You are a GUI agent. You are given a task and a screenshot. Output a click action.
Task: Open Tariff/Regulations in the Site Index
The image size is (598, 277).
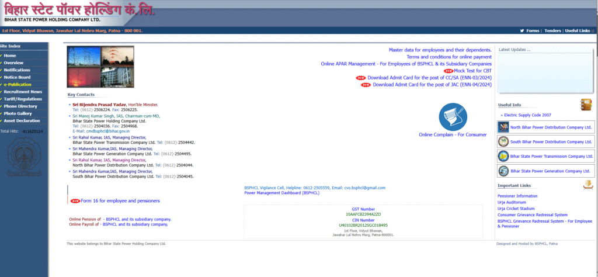point(23,99)
